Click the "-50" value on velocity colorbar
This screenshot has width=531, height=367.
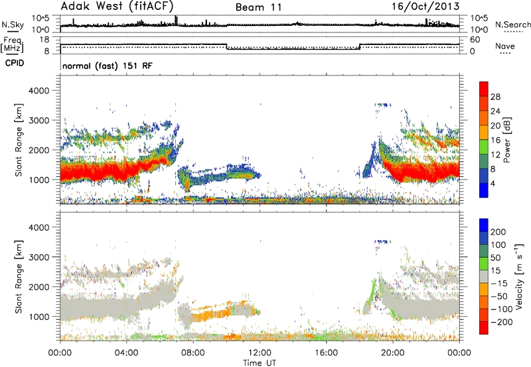(499, 296)
